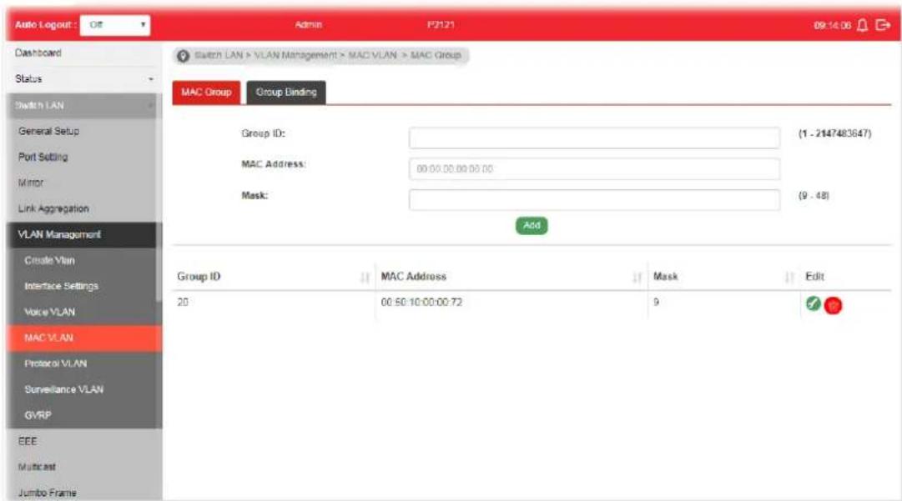Focus the Mask input field
The height and width of the screenshot is (501, 902).
594,200
